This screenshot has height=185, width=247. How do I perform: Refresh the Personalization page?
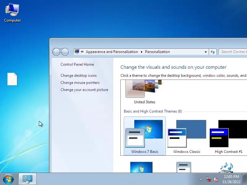[213, 52]
